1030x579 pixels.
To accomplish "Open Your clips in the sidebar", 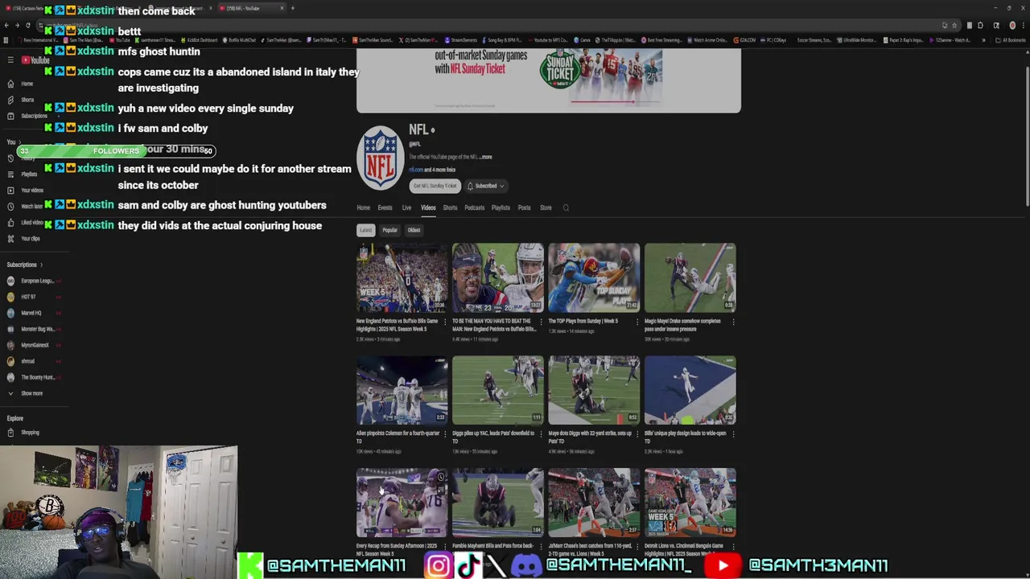I will point(24,239).
